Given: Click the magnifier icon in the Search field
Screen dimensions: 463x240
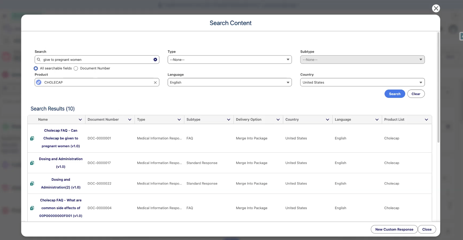Looking at the screenshot, I should point(39,60).
